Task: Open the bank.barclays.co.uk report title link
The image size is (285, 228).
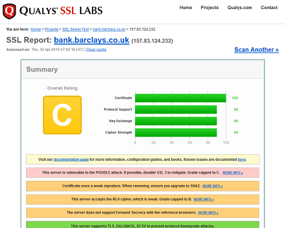Action: tap(91, 40)
